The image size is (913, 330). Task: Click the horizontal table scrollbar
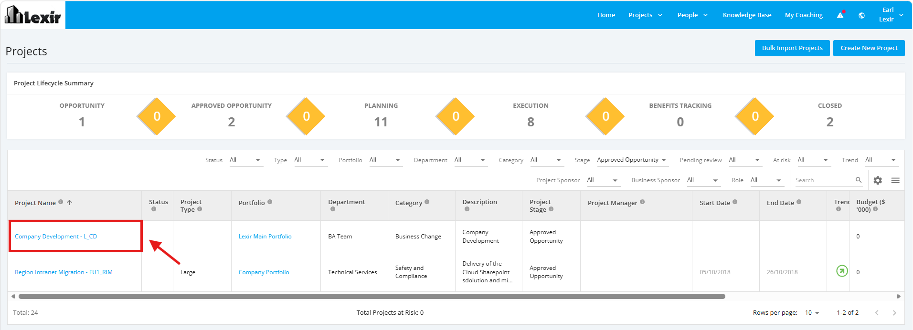(x=372, y=296)
